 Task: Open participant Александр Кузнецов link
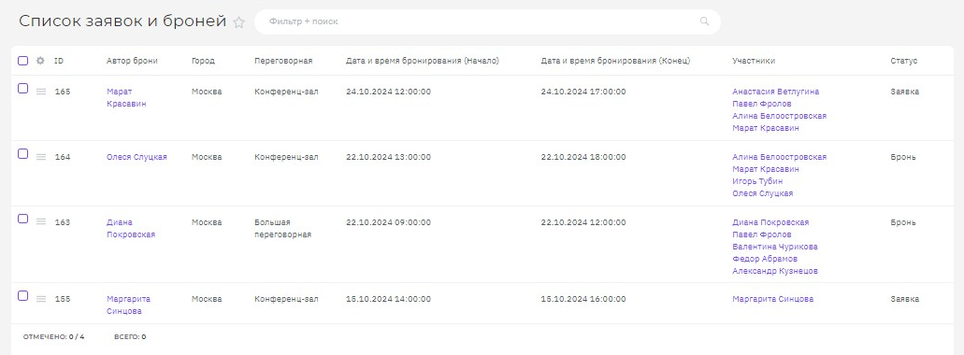click(x=774, y=271)
